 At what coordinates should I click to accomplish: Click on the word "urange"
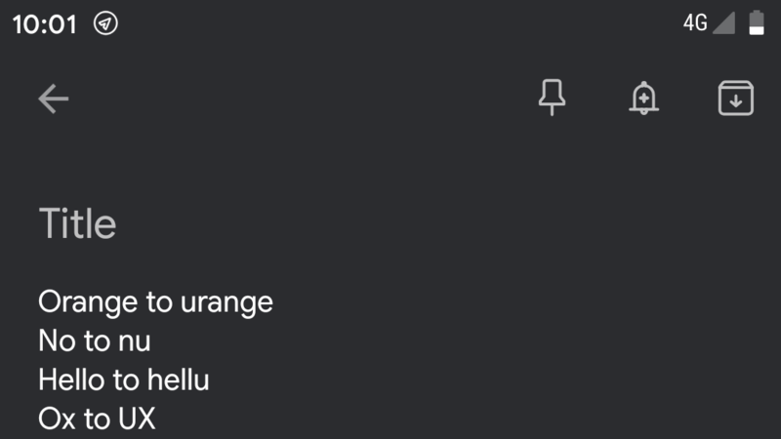coord(226,303)
